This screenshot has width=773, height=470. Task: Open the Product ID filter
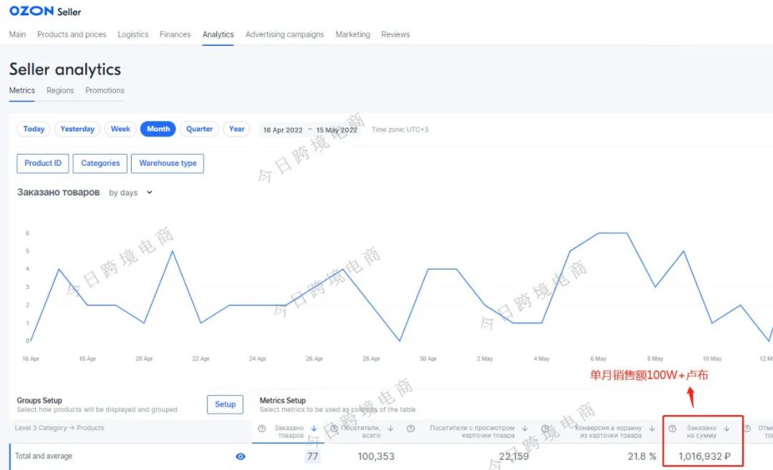(x=43, y=163)
